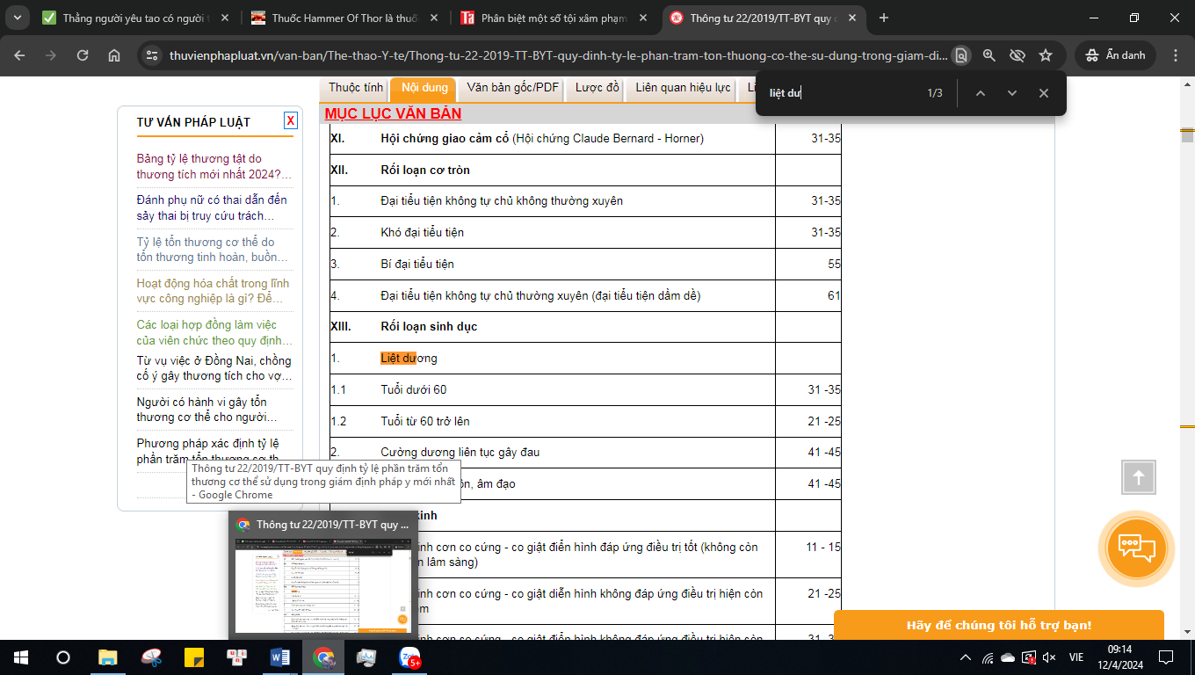This screenshot has width=1195, height=675.
Task: Click the scroll-to-top arrow button
Action: (x=1138, y=477)
